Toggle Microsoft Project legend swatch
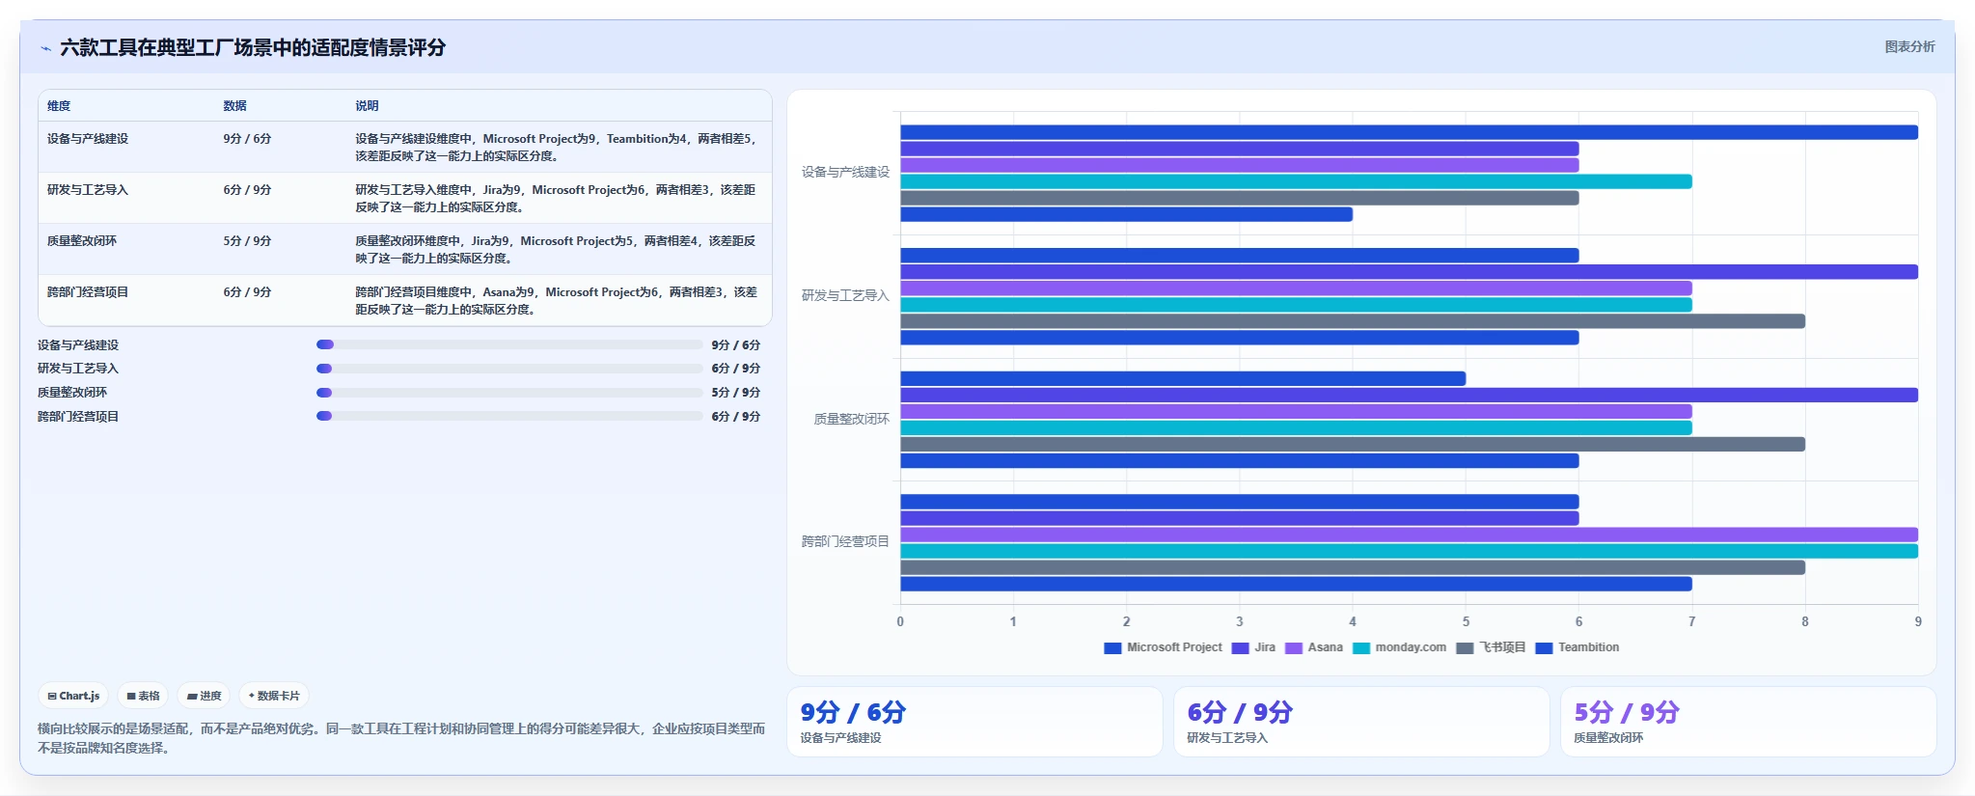Screen dimensions: 1975x796 tap(1112, 648)
